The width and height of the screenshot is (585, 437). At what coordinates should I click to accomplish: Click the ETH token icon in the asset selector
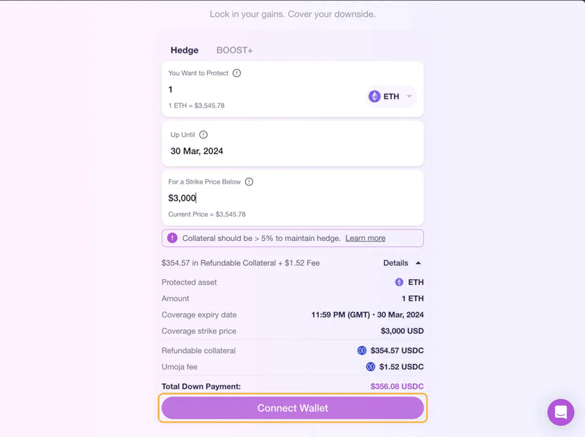click(x=376, y=96)
